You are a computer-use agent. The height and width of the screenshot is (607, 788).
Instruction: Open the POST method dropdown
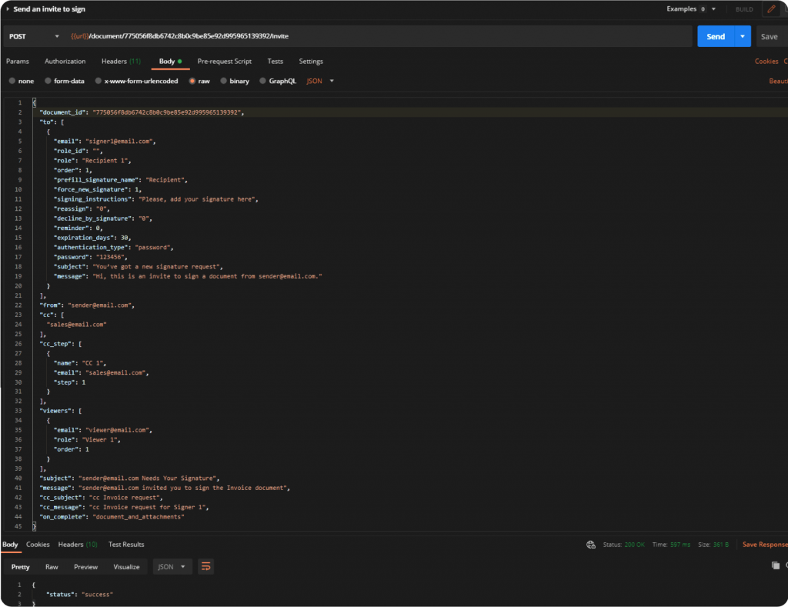35,36
